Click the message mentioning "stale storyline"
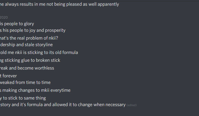Screen dimensions: 199x116 pos(26,45)
